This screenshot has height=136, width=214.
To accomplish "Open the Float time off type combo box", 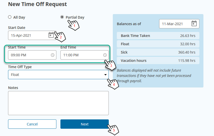I will tap(58, 75).
